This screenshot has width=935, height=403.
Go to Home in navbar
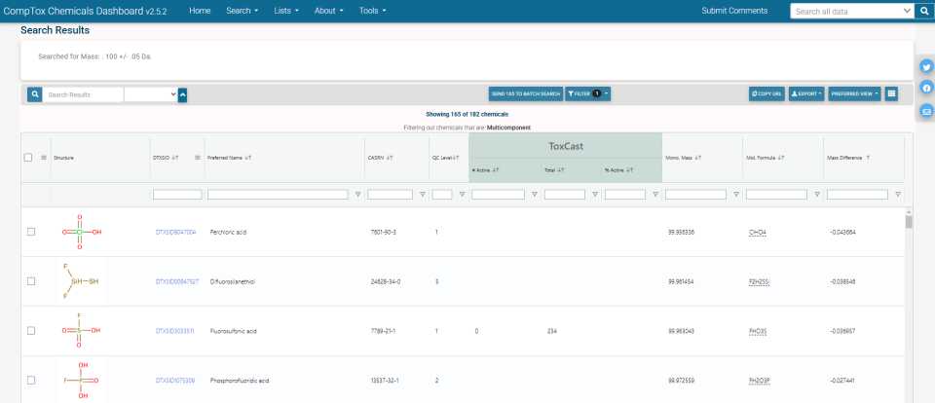(200, 11)
